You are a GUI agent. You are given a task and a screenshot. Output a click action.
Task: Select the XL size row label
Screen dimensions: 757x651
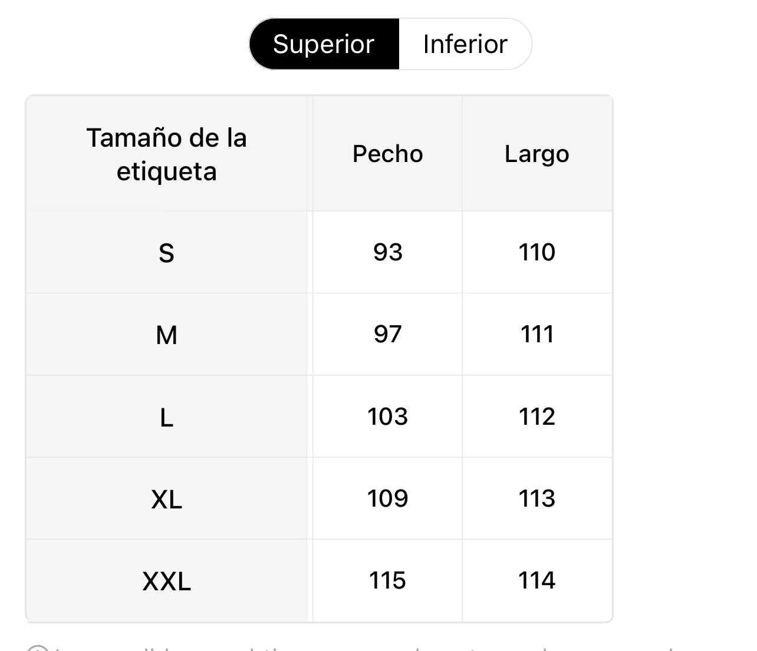point(167,499)
